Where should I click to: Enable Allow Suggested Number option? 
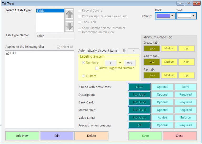pyautogui.click(x=97, y=68)
